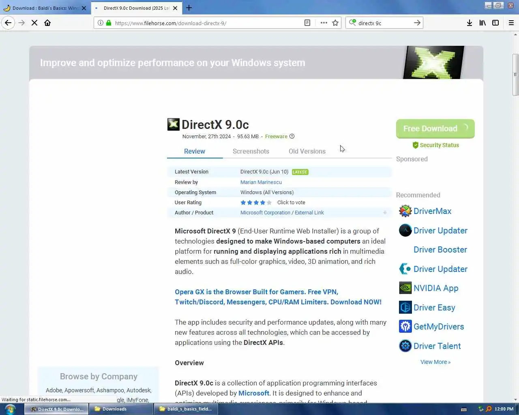Screen dimensions: 519x415
Task: Click the forward navigation arrow
Action: click(21, 23)
